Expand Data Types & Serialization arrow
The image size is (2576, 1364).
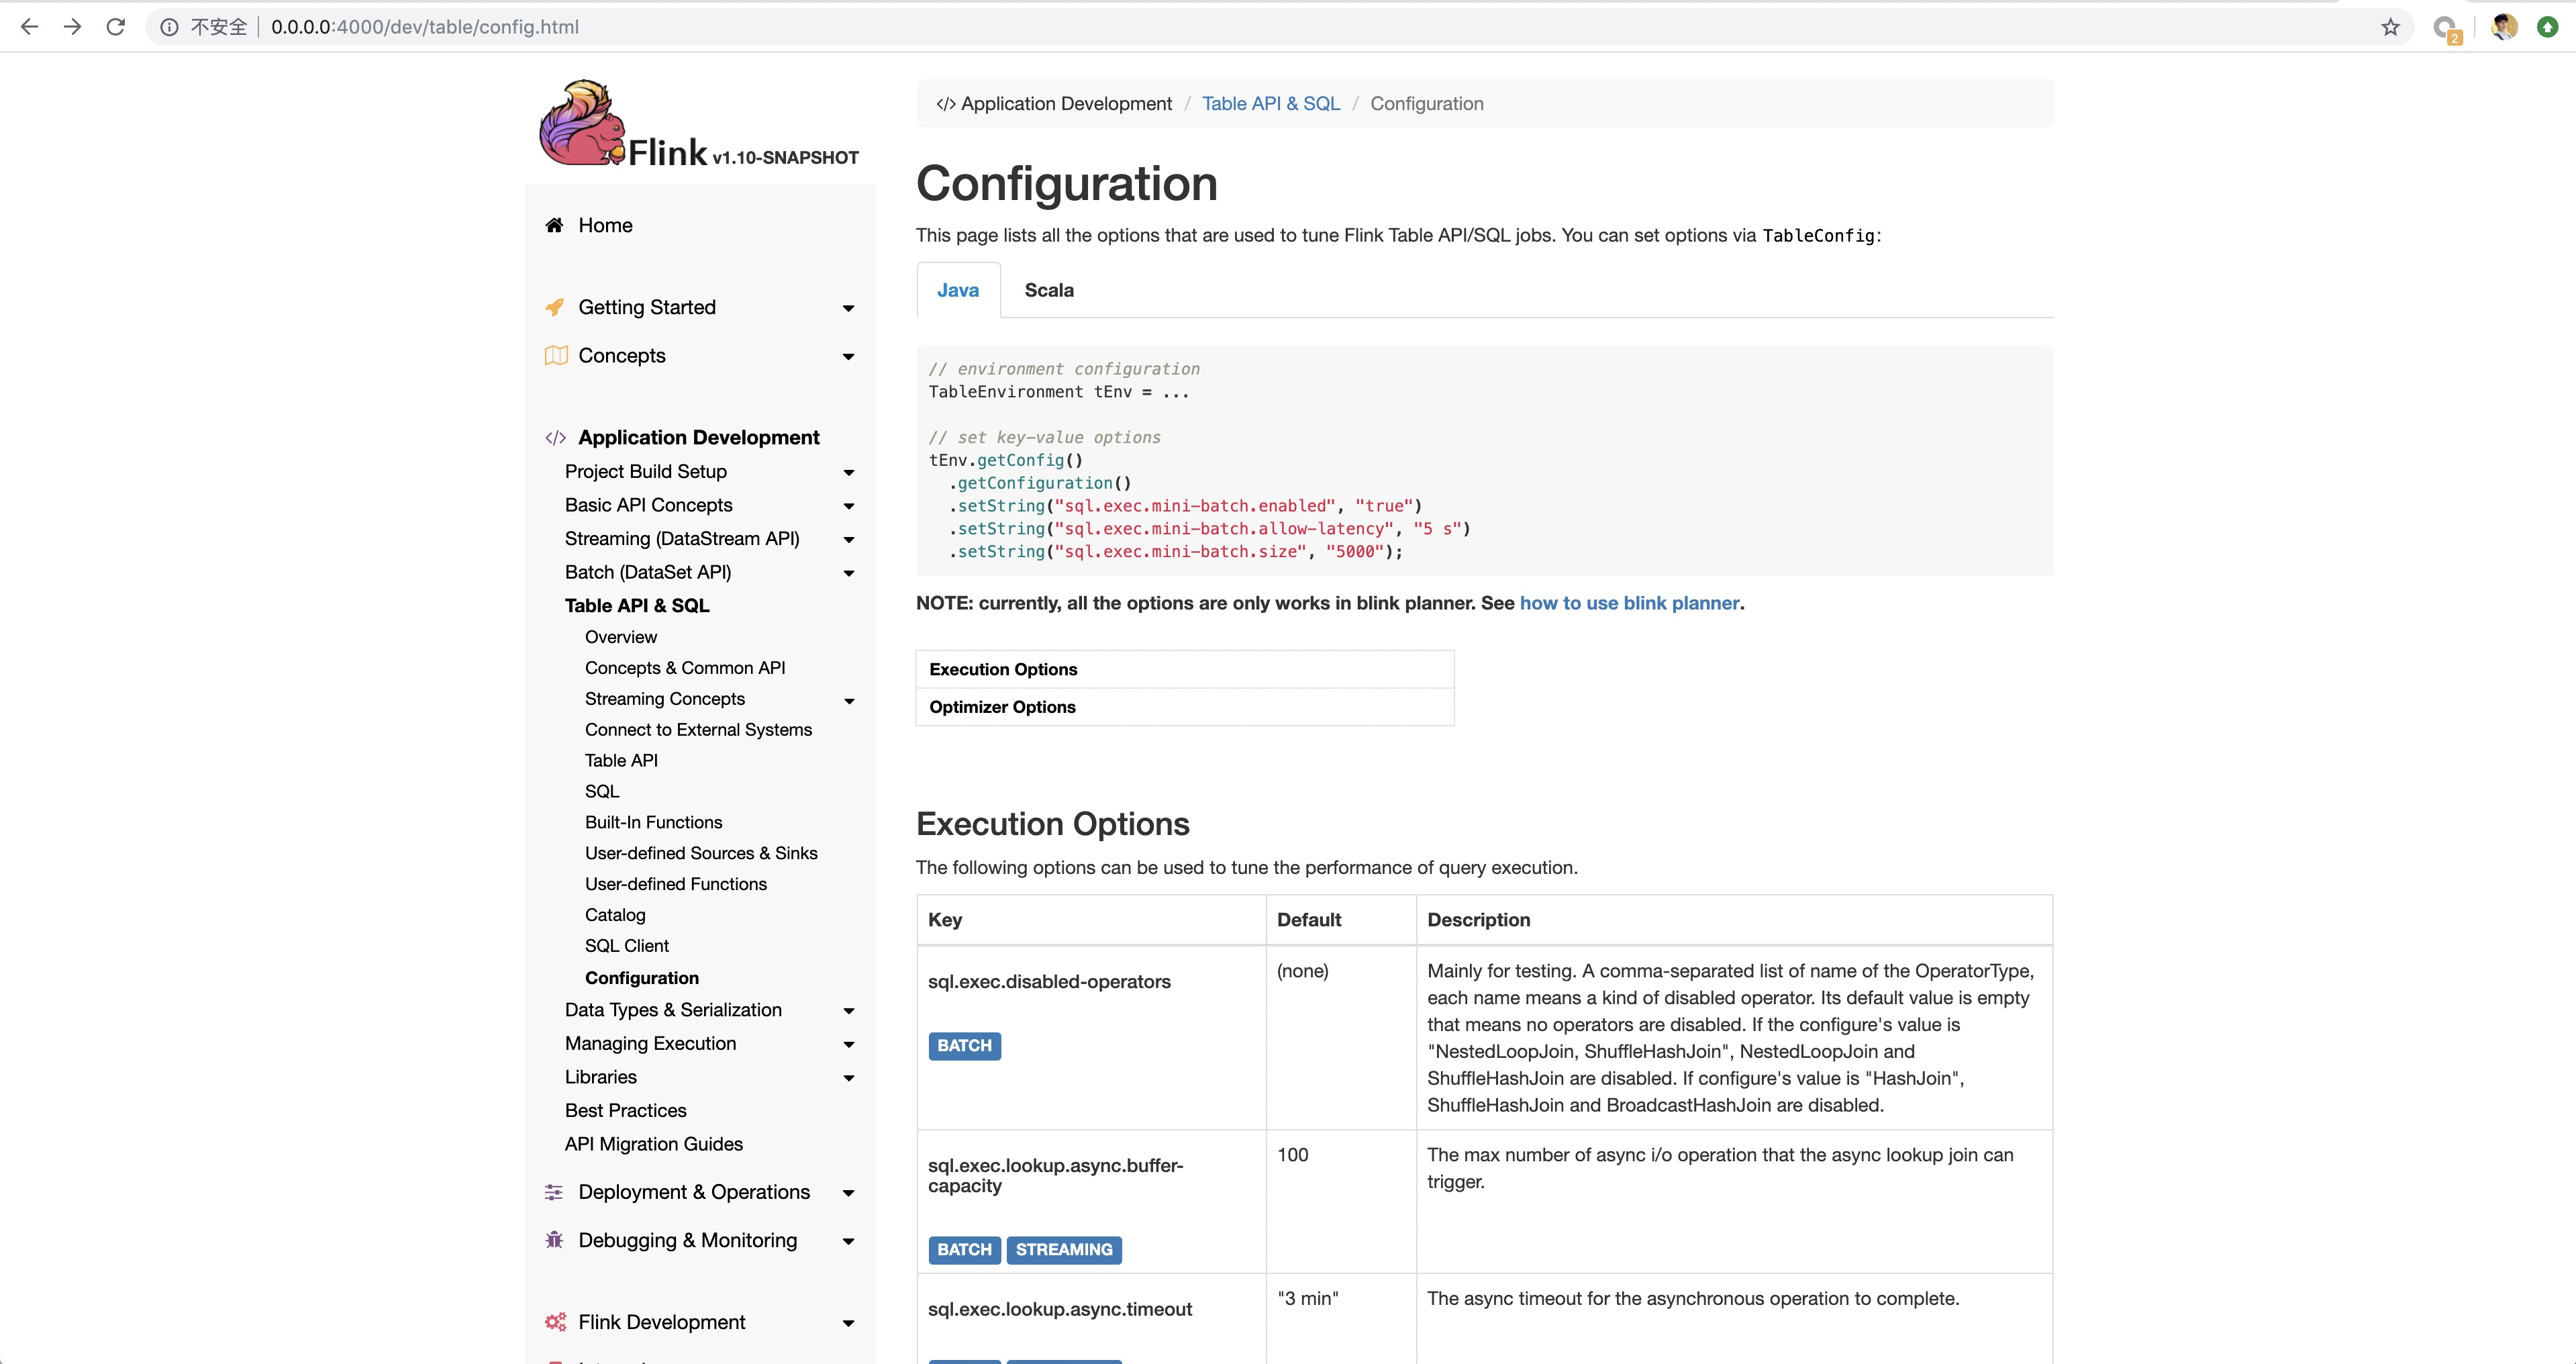[848, 1011]
